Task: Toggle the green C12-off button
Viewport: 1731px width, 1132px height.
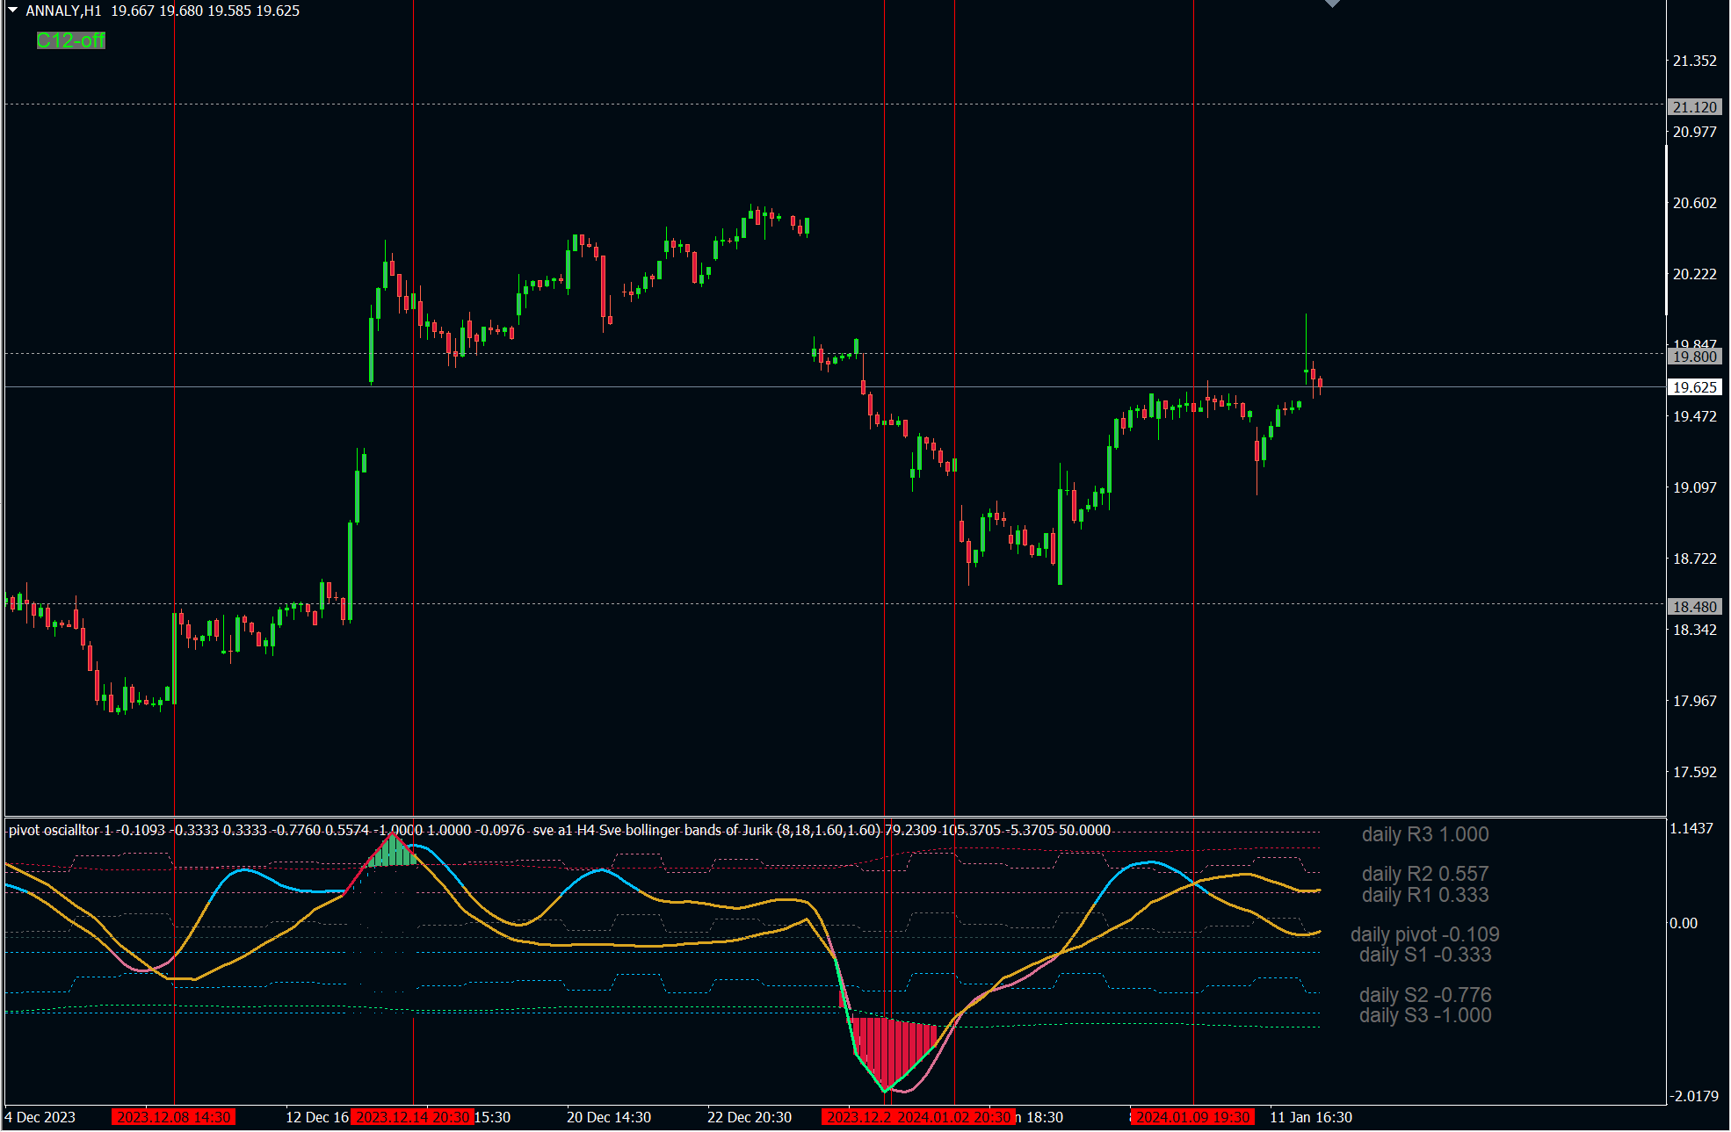Action: 70,40
